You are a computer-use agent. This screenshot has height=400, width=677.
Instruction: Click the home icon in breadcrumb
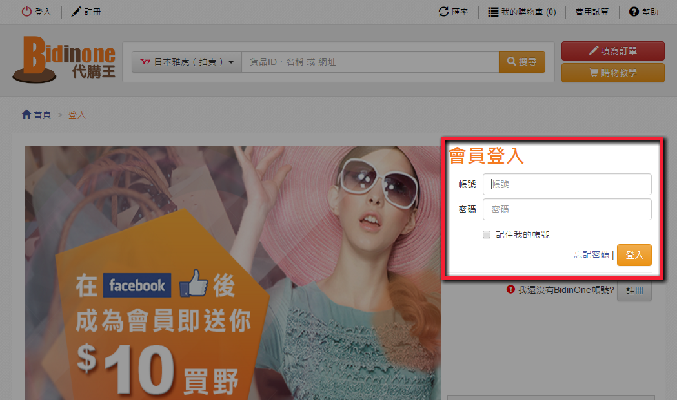pyautogui.click(x=26, y=114)
